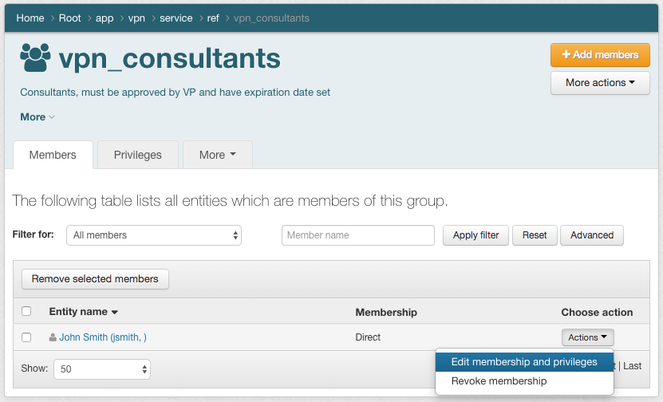Open the John Smith member link
Viewport: 663px width, 402px height.
pyautogui.click(x=102, y=337)
